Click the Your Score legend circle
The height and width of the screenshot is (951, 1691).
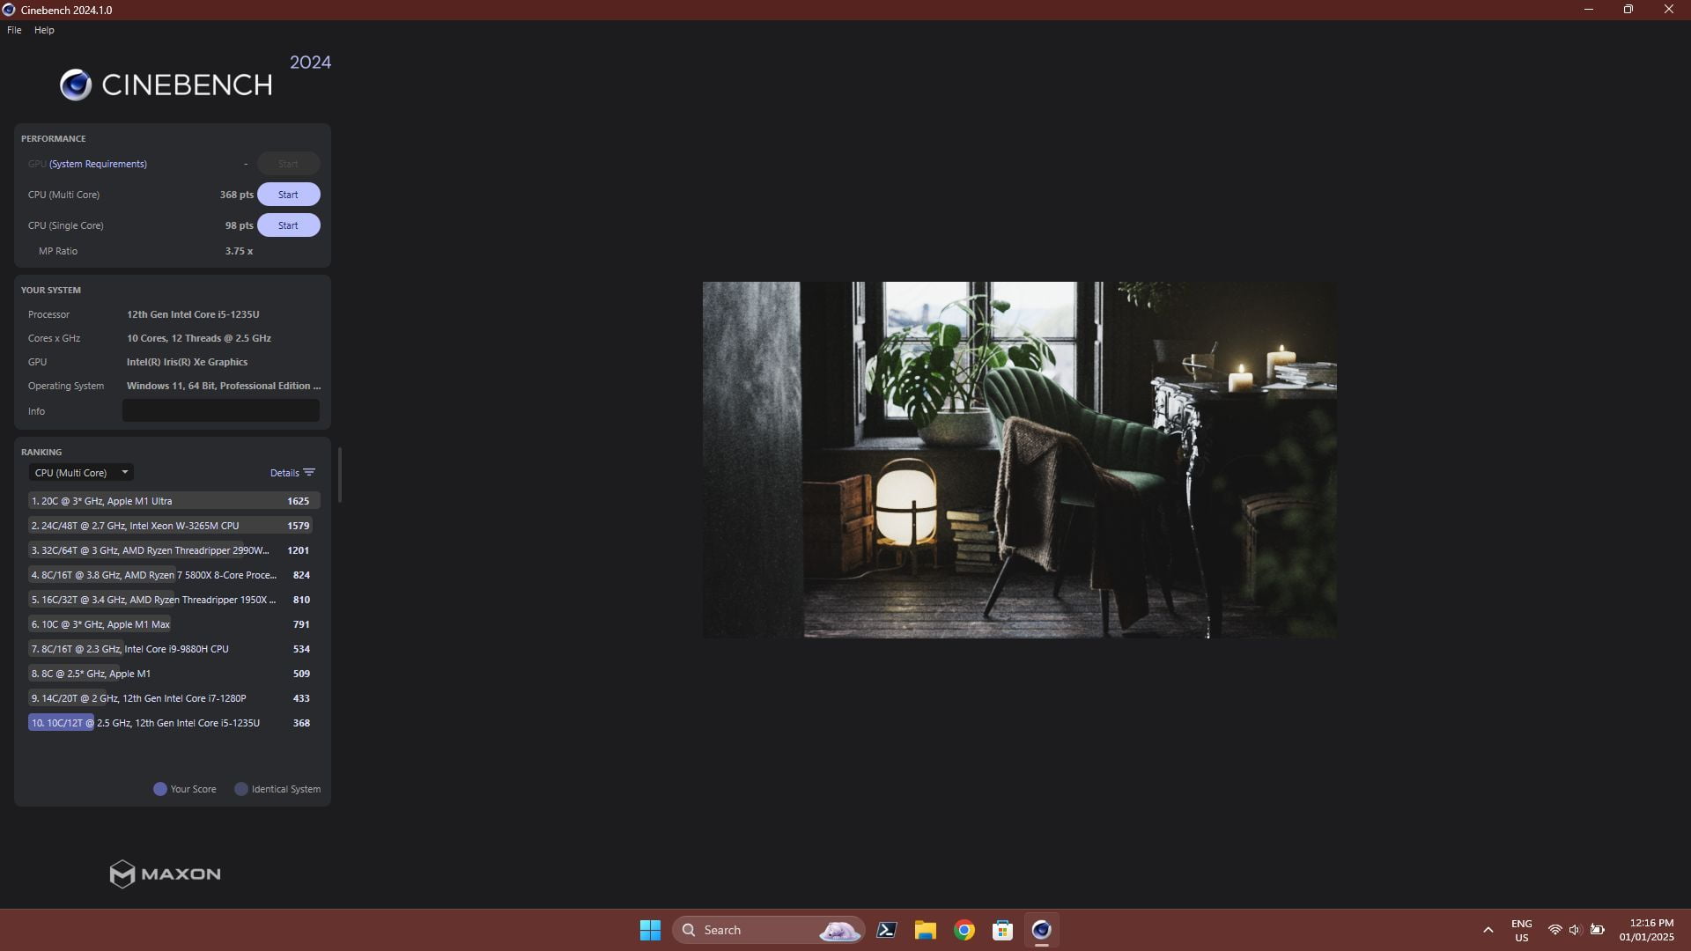(x=160, y=789)
